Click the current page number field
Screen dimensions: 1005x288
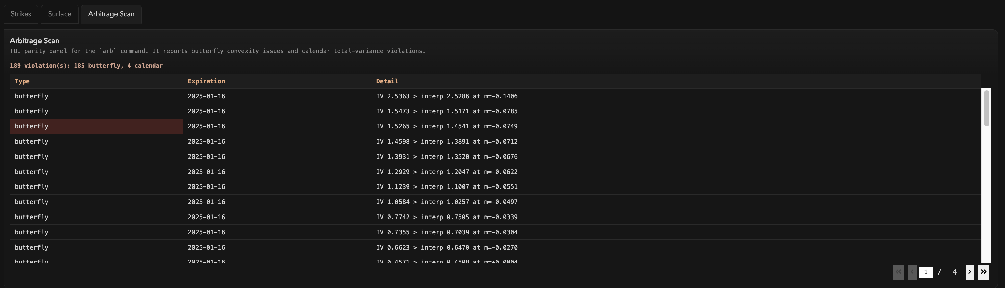[925, 272]
